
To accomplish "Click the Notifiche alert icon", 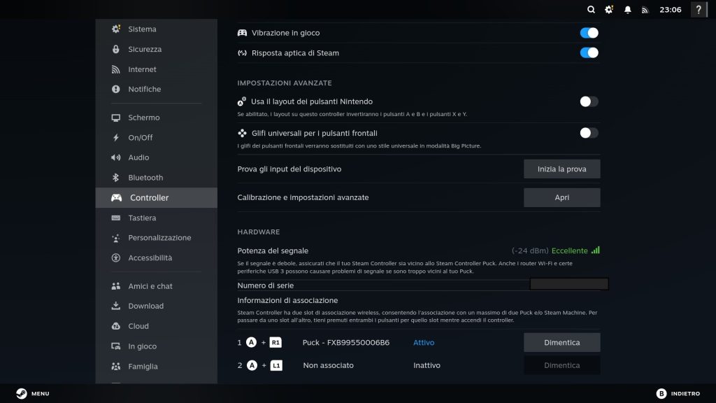I will pos(116,89).
